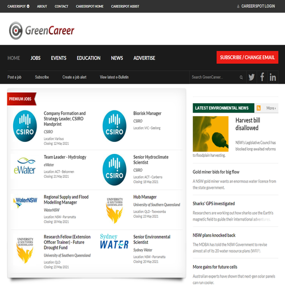This screenshot has height=285, width=285.
Task: Select the Home navigation tab
Action: pos(14,58)
